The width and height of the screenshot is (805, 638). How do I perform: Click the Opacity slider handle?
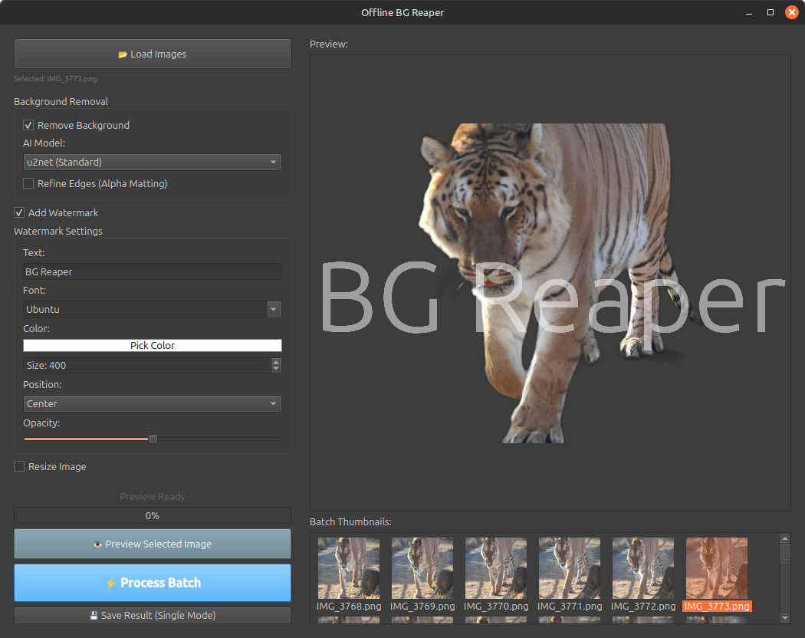coord(153,439)
